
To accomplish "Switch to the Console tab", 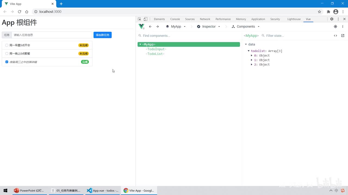I will 175,19.
